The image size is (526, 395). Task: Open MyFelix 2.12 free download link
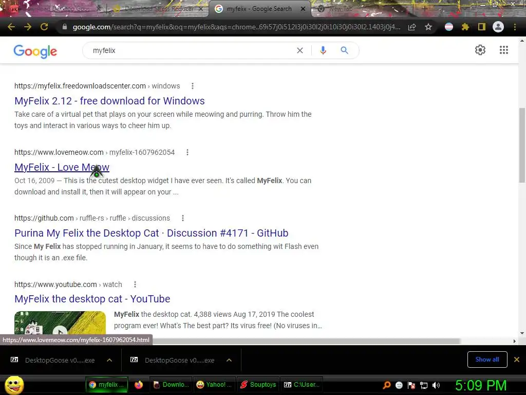point(109,101)
